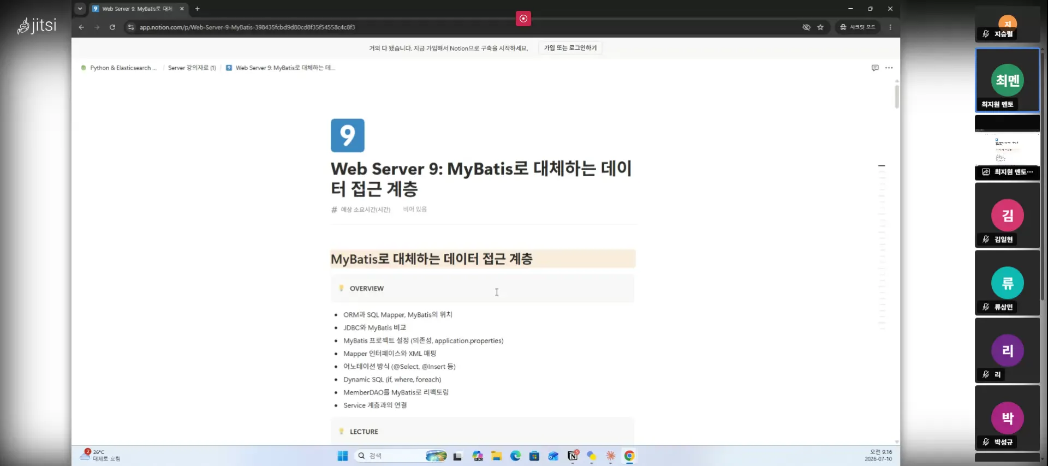Click the taskbar search box (검색)

click(x=400, y=456)
